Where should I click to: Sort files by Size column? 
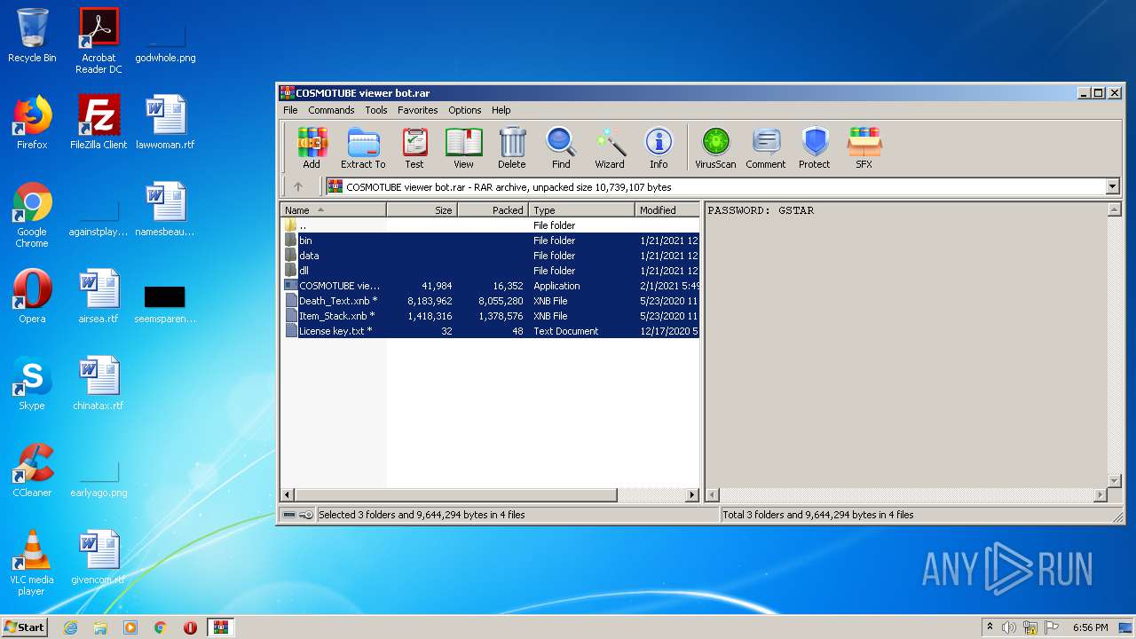[422, 210]
